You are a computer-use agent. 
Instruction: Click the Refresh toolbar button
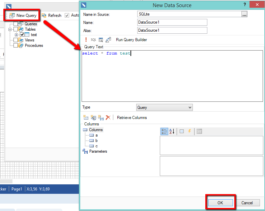click(51, 16)
